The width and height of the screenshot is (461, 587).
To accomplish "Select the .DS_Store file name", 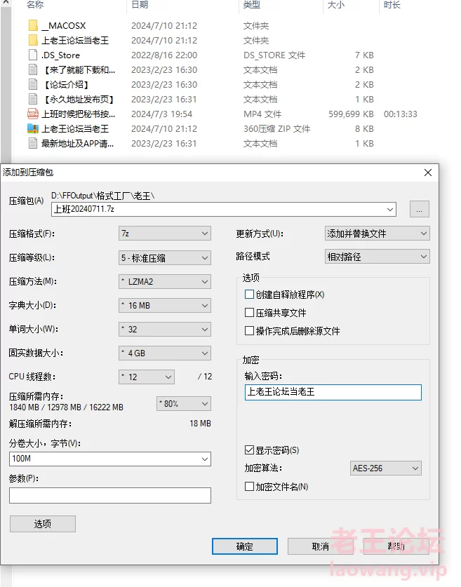I will pos(60,55).
